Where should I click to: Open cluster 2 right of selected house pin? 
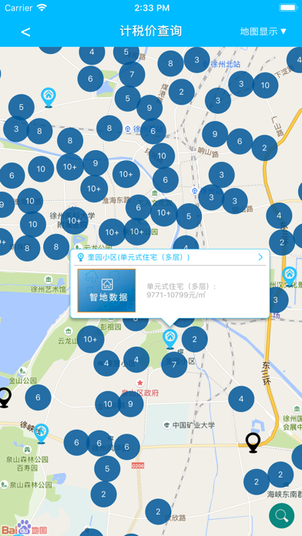coord(195,339)
